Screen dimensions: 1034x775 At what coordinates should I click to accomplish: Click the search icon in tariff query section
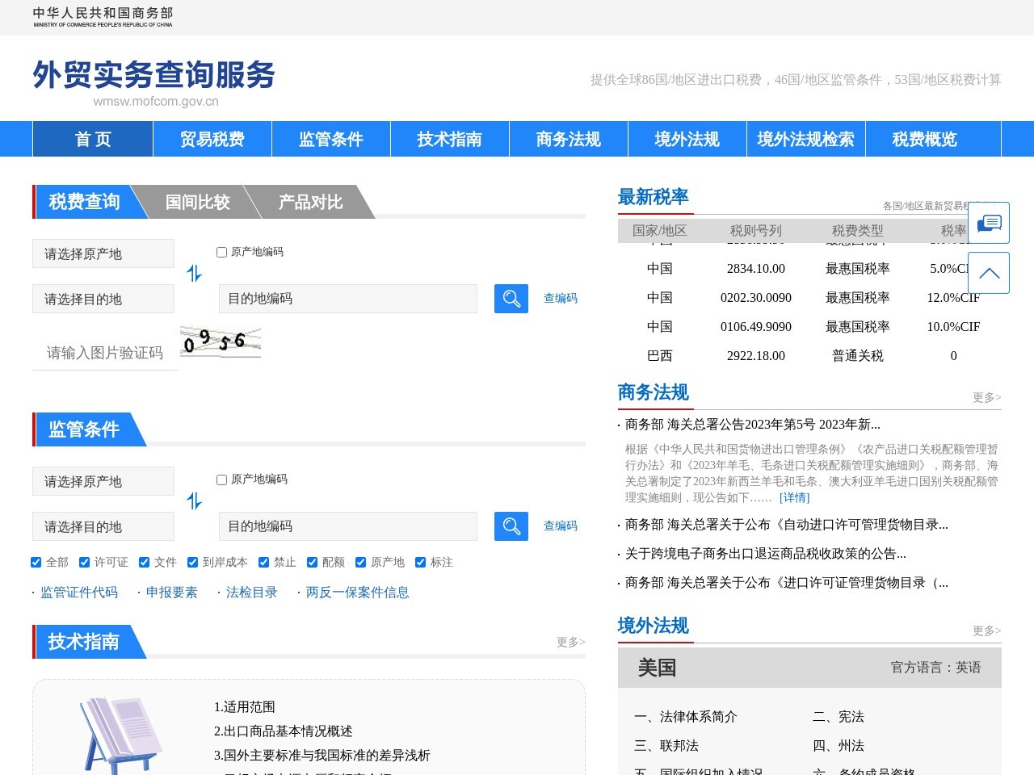[x=511, y=299]
